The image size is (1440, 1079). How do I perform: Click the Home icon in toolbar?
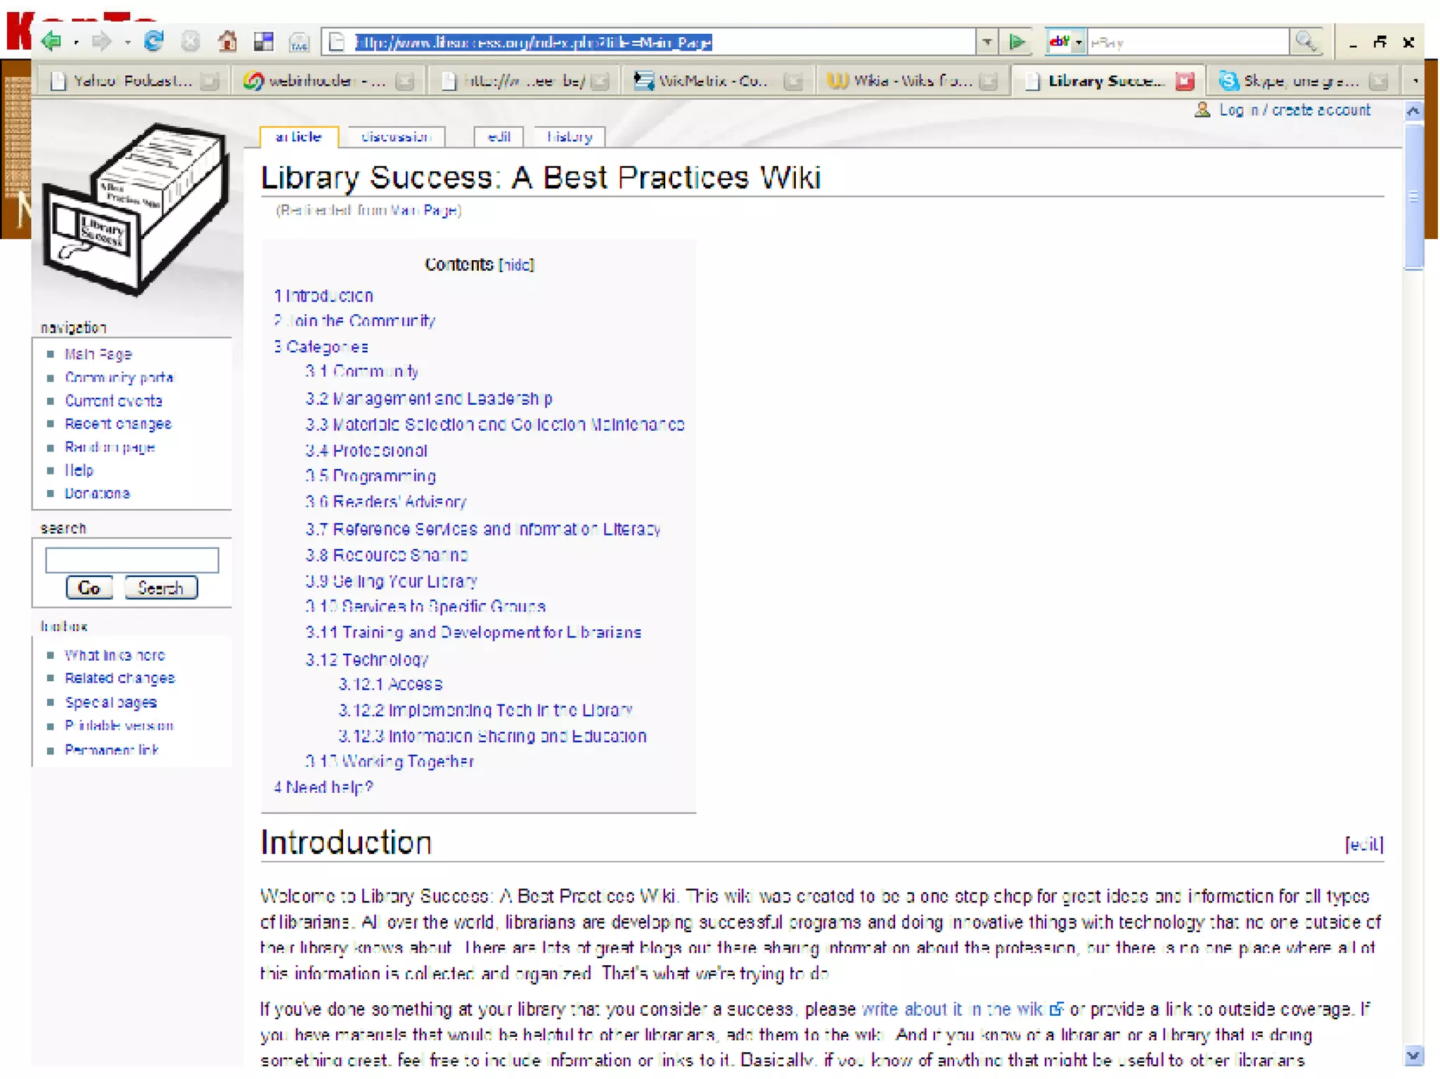click(x=227, y=41)
